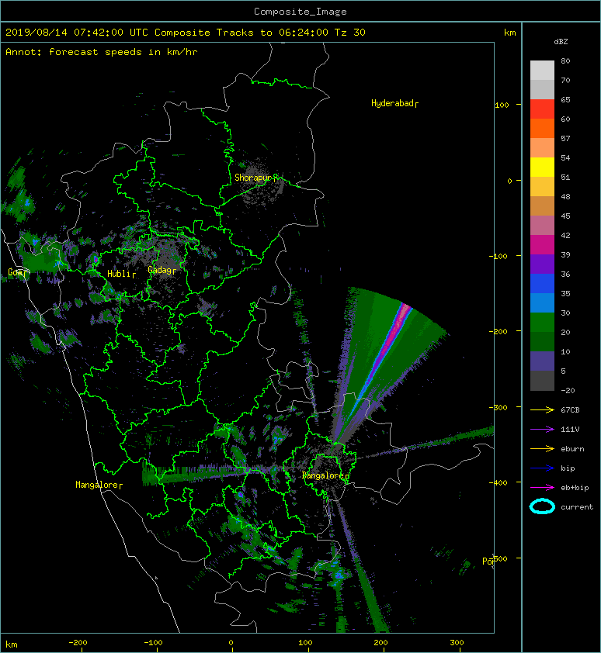Screen dimensions: 601x653
Task: Select the bright yellow swatch between 54 and 51
Action: [542, 168]
